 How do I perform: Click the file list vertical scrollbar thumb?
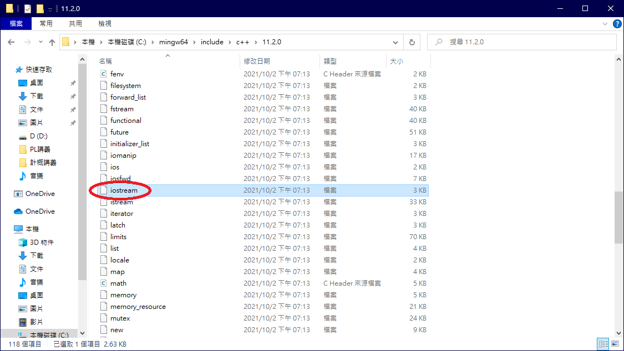(x=618, y=216)
